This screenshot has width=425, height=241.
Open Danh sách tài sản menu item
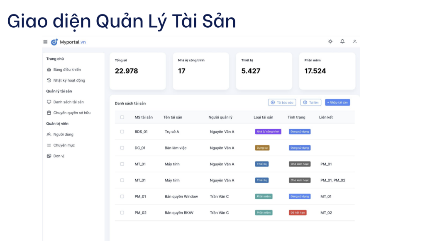tap(68, 102)
